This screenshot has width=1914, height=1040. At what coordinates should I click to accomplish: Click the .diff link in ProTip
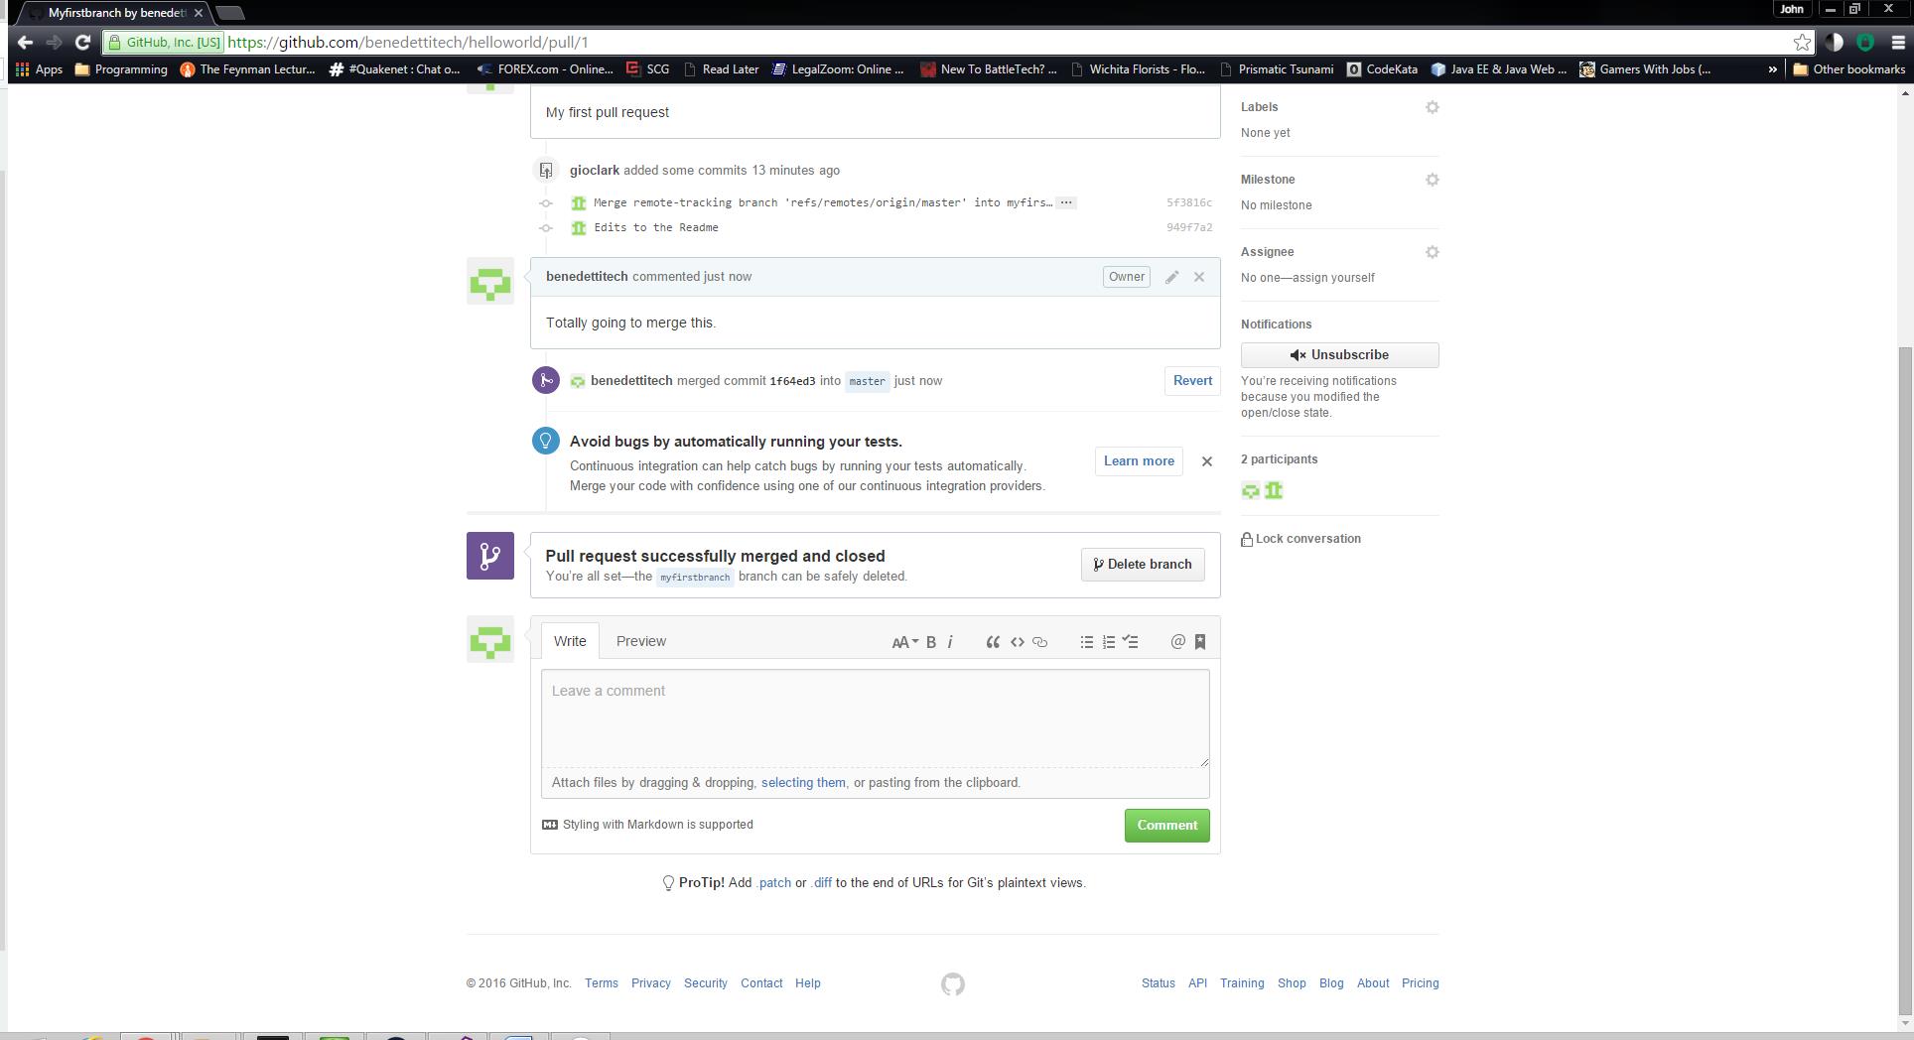[821, 883]
